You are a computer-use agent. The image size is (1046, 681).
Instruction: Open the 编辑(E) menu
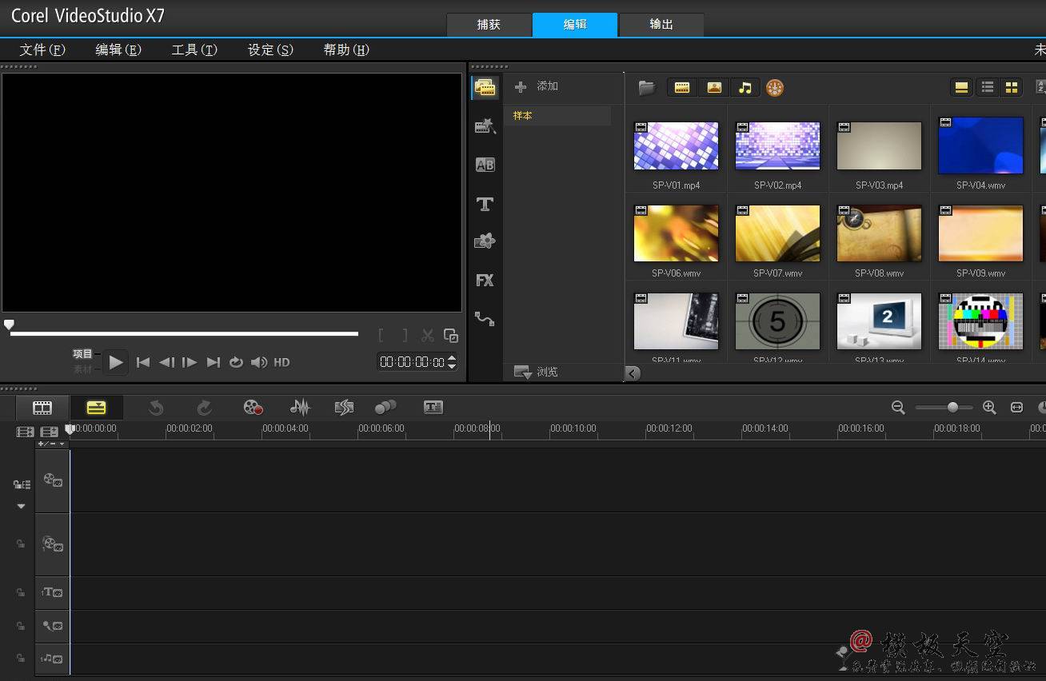click(118, 50)
